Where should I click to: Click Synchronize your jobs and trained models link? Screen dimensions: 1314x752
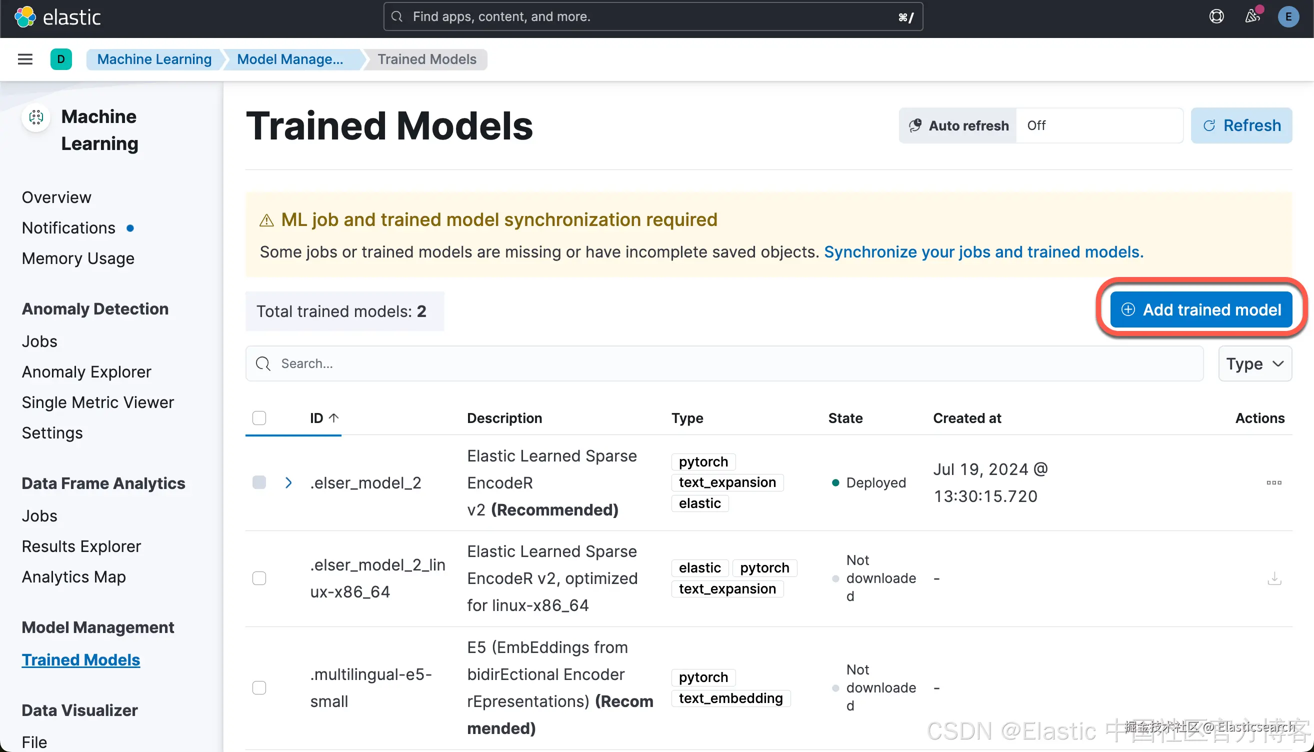coord(983,252)
